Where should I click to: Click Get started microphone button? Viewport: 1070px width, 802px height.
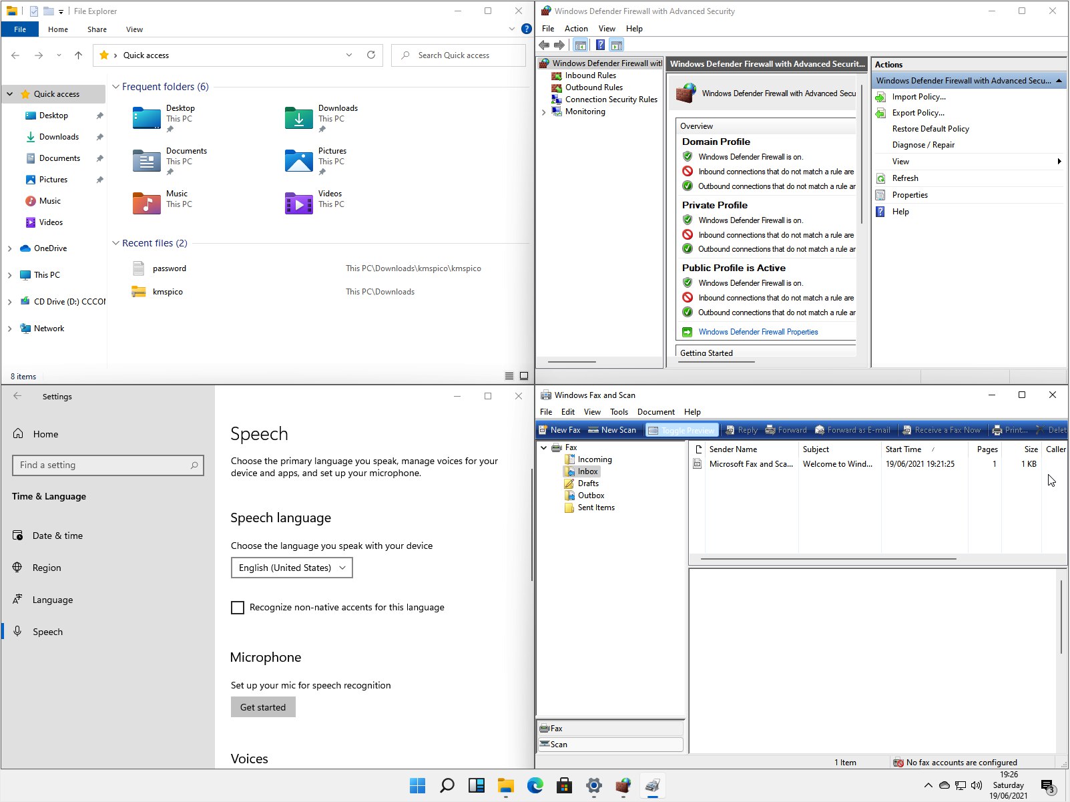(x=263, y=707)
